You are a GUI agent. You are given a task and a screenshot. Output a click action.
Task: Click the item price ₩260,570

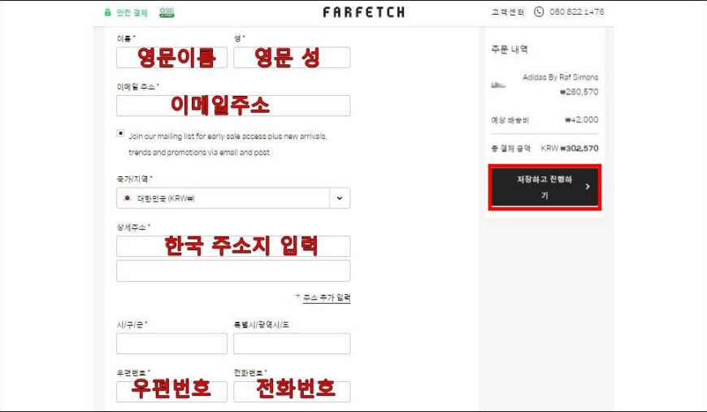pyautogui.click(x=579, y=92)
